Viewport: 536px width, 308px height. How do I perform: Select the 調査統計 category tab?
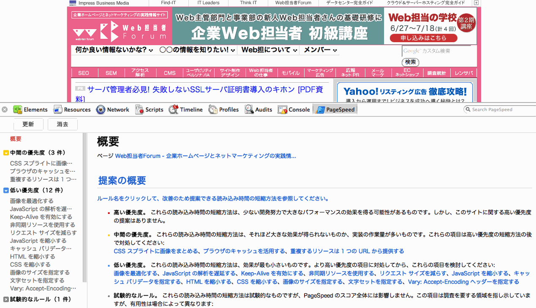pos(436,73)
